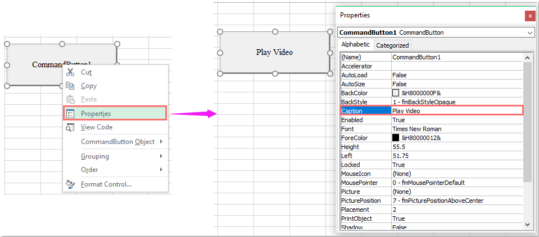Click the Format Control icon

(70, 184)
